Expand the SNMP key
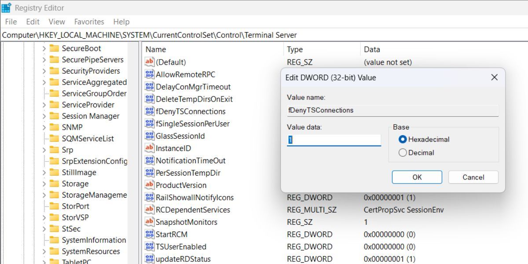The image size is (528, 264). tap(44, 127)
